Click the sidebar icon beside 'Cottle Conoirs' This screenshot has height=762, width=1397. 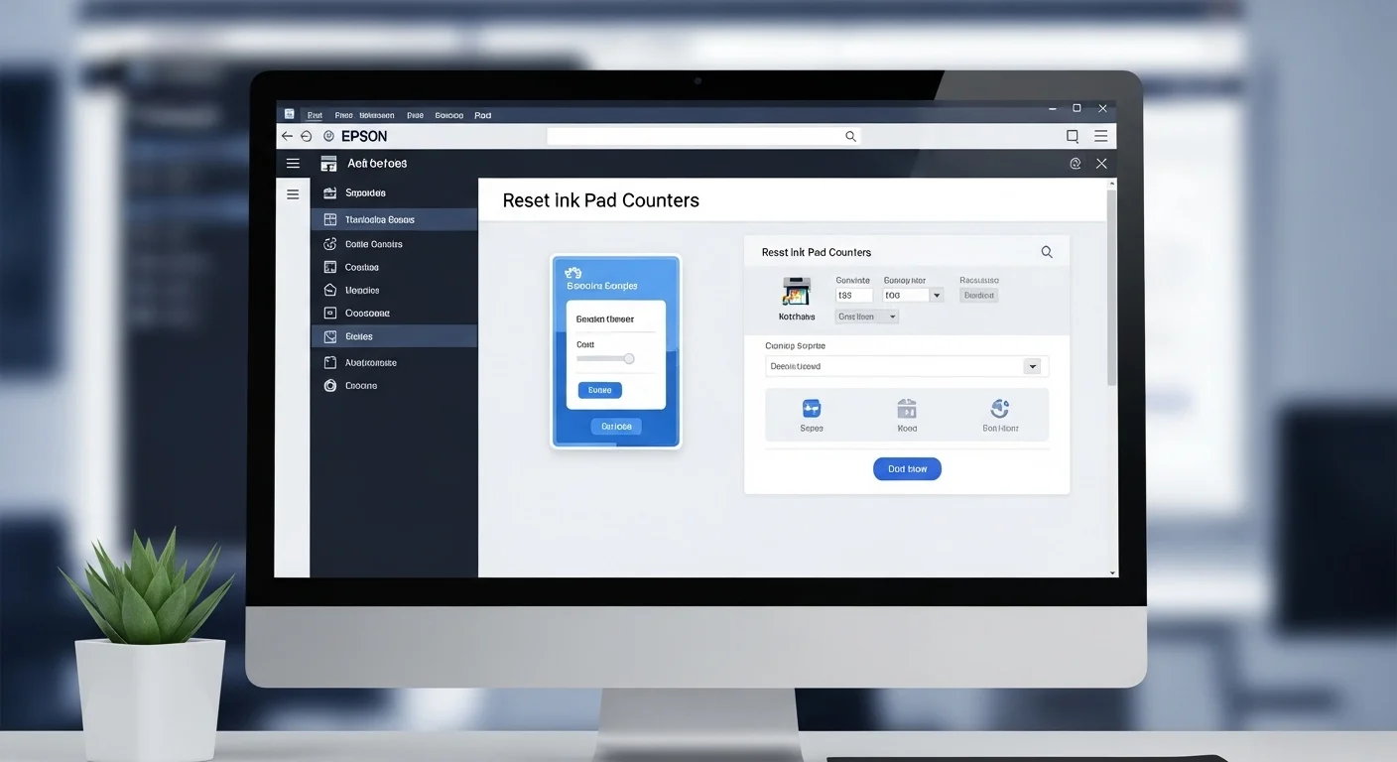click(x=330, y=243)
